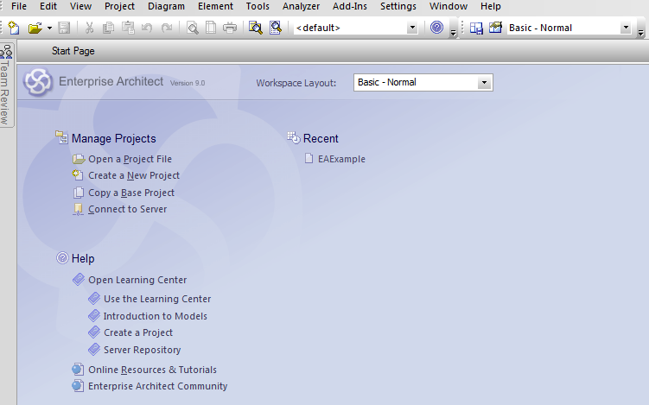Click Open Learning Center link

coord(137,280)
